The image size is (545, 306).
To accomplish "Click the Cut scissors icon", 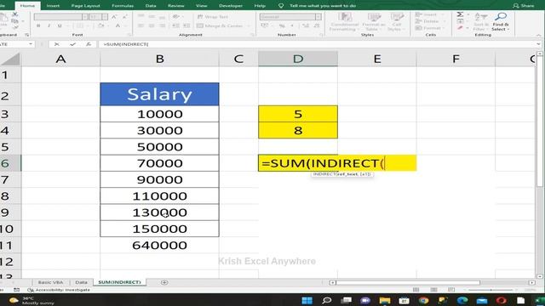I will [14, 14].
